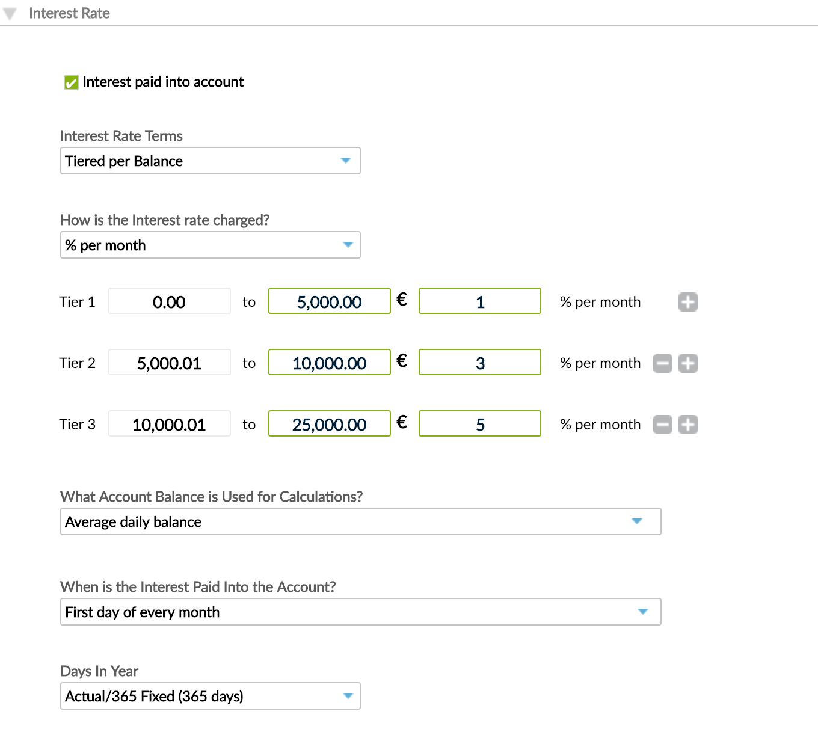Select the Tier 1 upper limit of 5,000.00
Image resolution: width=818 pixels, height=735 pixels.
329,301
